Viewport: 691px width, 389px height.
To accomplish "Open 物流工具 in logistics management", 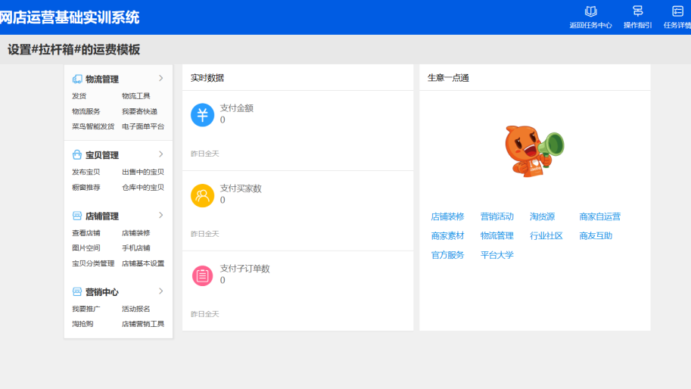I will 135,96.
